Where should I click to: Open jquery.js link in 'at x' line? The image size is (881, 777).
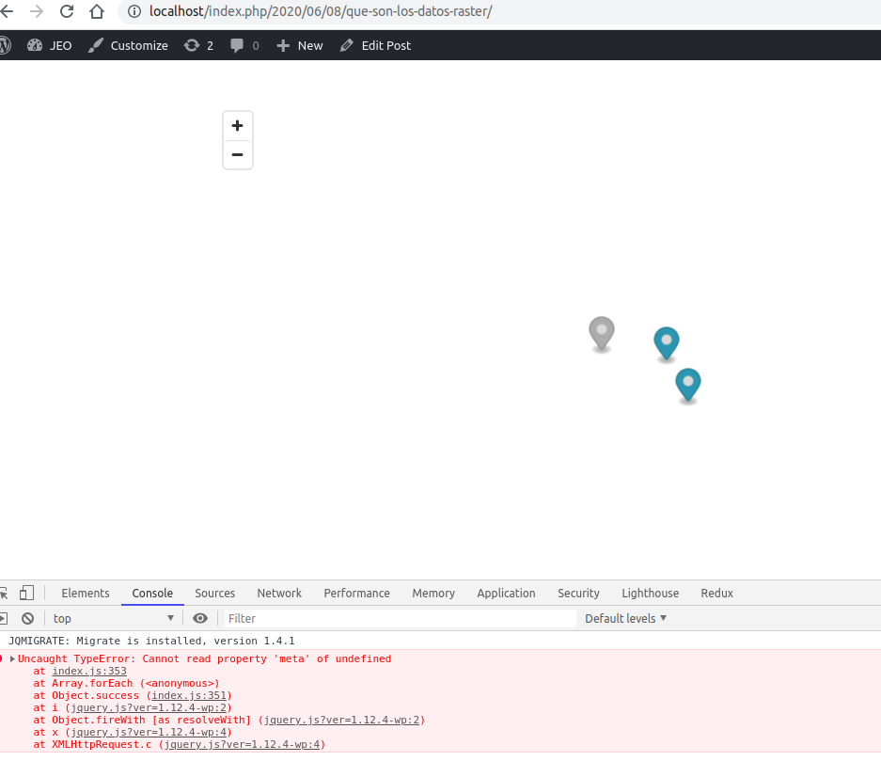[x=149, y=732]
